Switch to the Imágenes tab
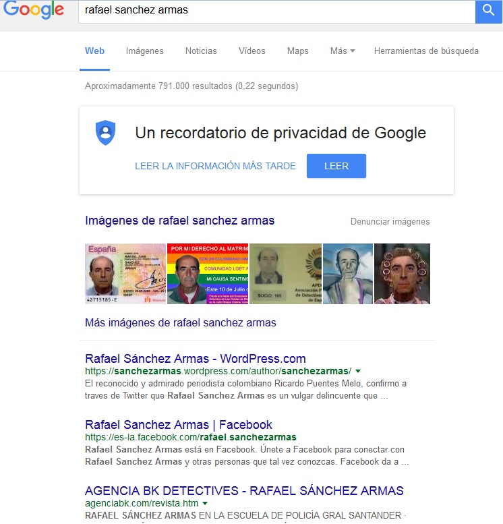Image resolution: width=503 pixels, height=524 pixels. 144,51
